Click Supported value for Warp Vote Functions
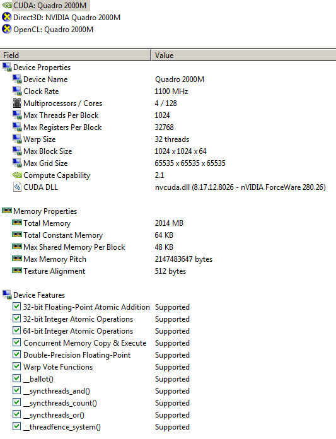The height and width of the screenshot is (439, 336). [172, 367]
